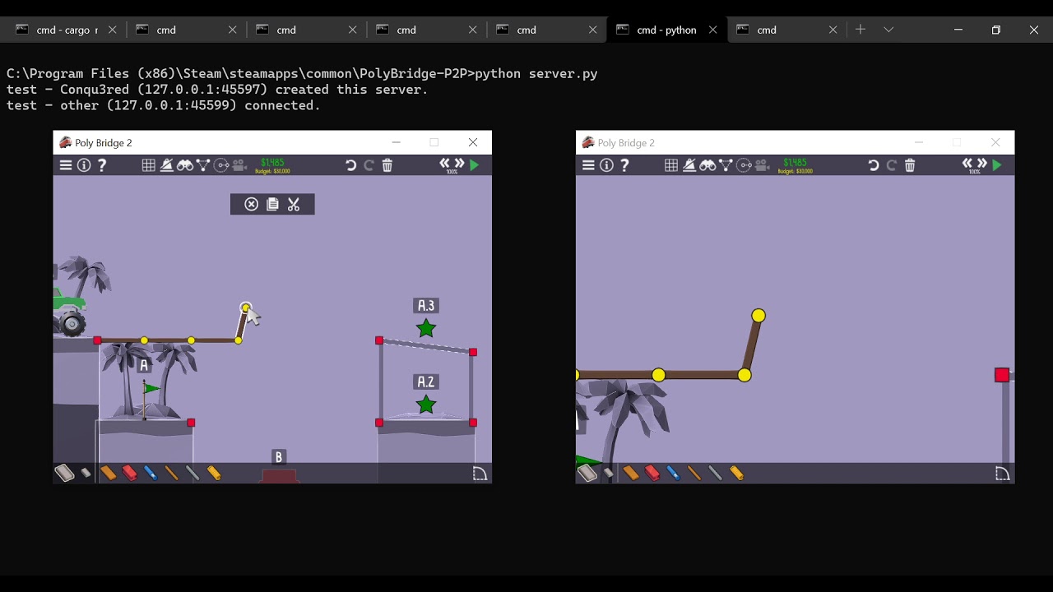The width and height of the screenshot is (1053, 592).
Task: Select small reinforced road icon in left window
Action: coord(86,473)
